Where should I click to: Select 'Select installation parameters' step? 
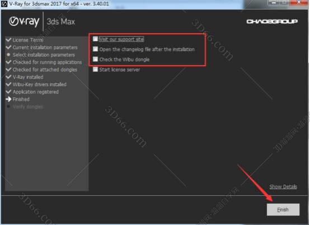click(x=44, y=55)
